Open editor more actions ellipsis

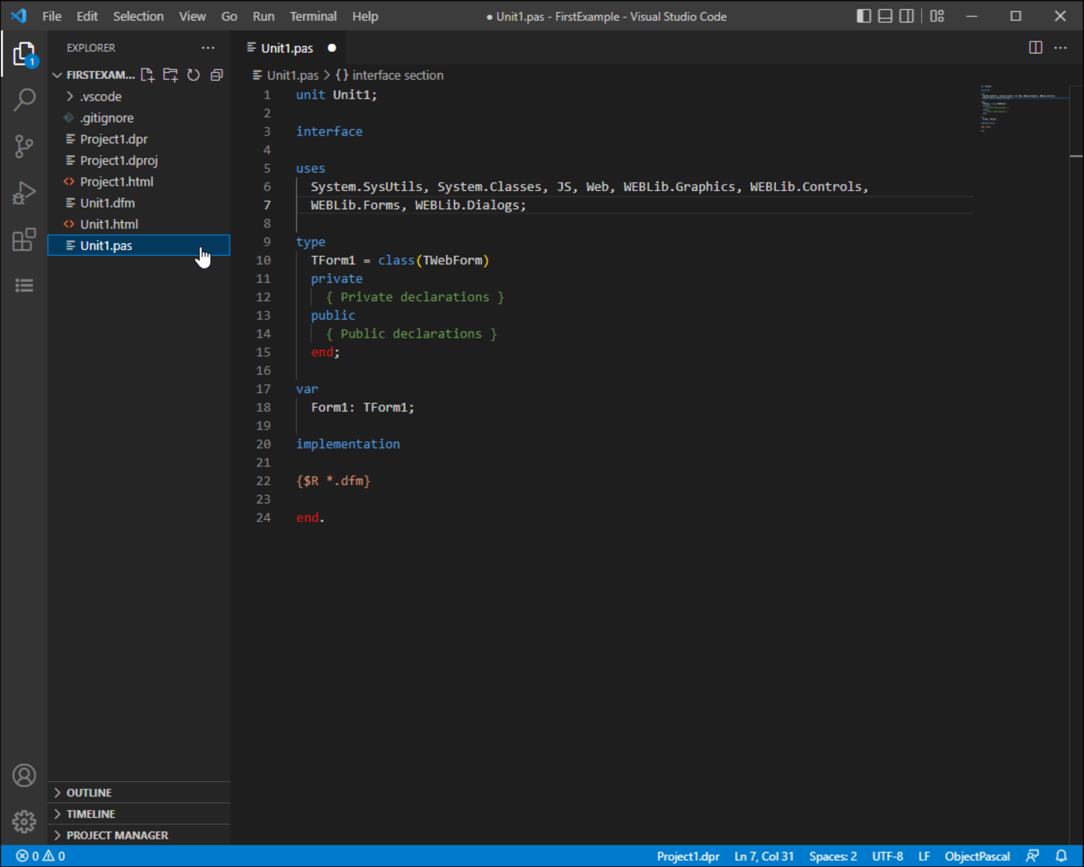click(1060, 48)
